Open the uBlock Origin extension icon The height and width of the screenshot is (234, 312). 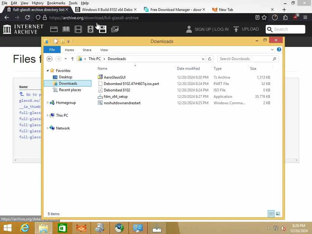(296, 17)
